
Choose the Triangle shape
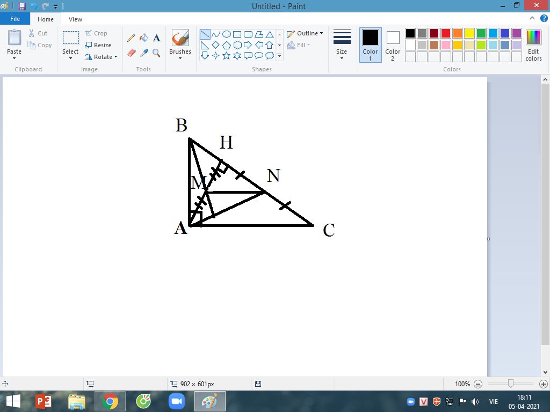pos(270,34)
